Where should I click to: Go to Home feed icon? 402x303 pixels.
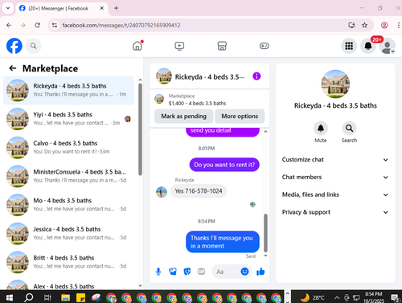(x=137, y=46)
